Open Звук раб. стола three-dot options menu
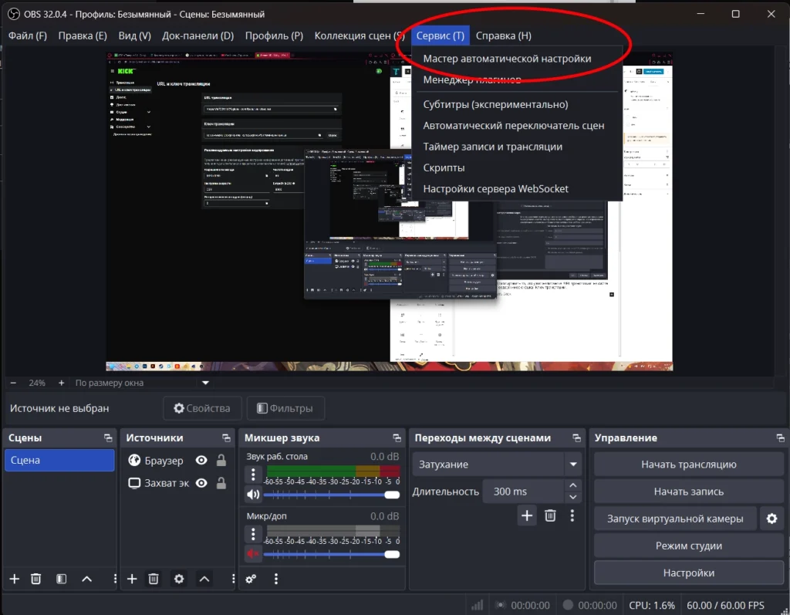Image resolution: width=790 pixels, height=615 pixels. pos(253,472)
